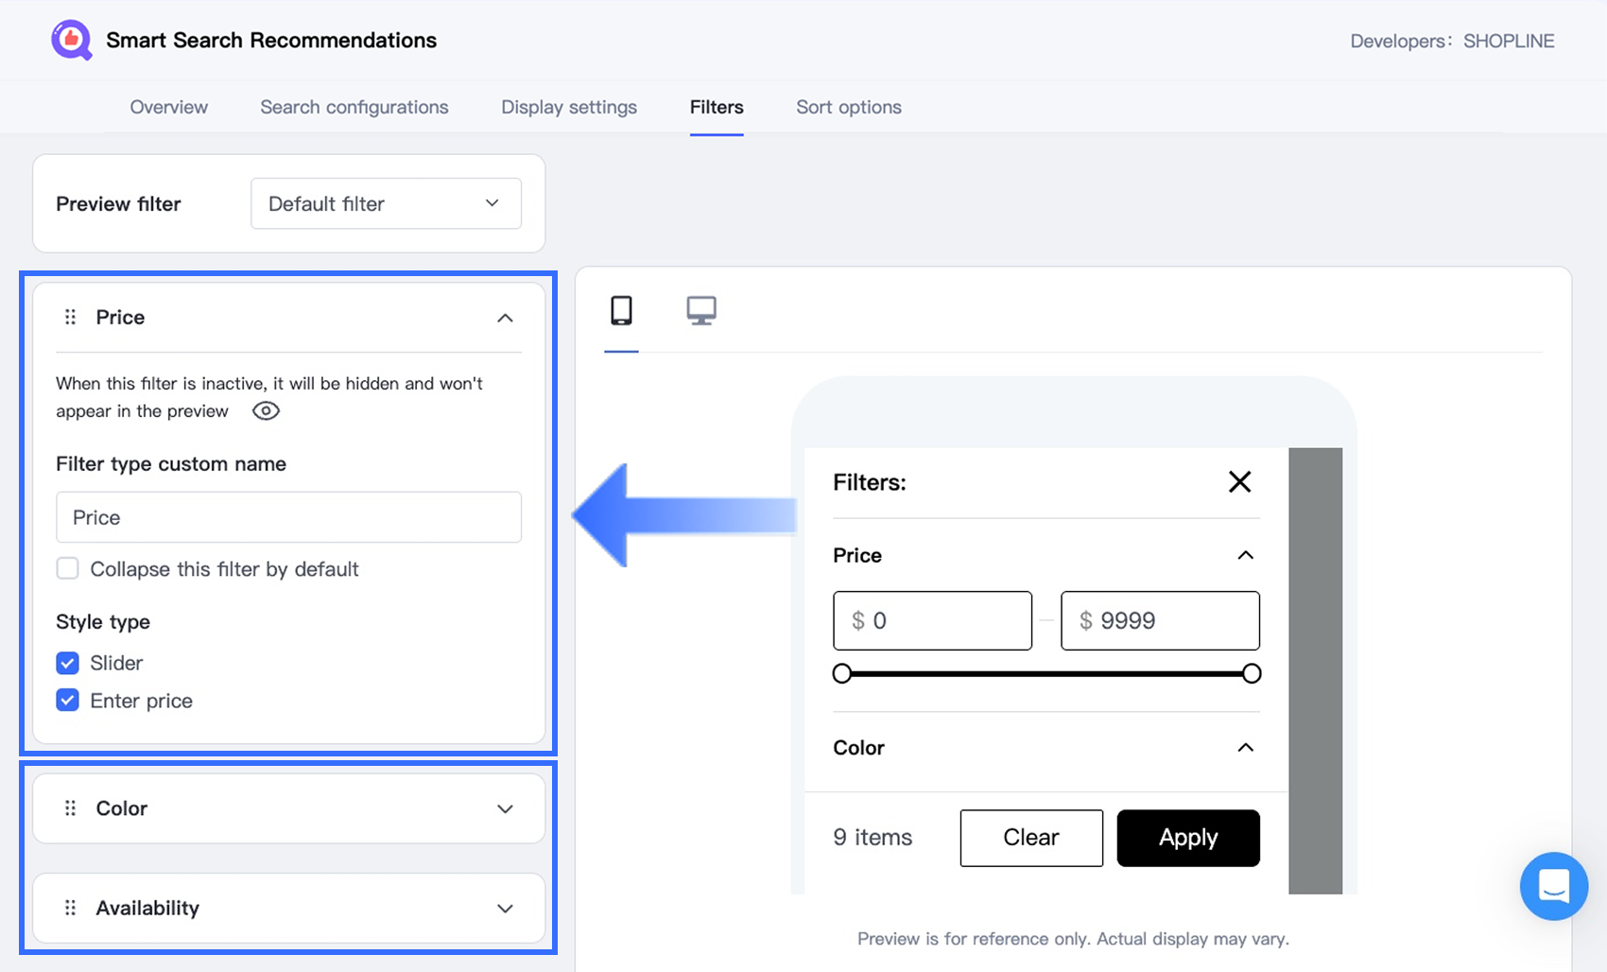The image size is (1607, 972).
Task: Open the Sort options tab
Action: coord(848,107)
